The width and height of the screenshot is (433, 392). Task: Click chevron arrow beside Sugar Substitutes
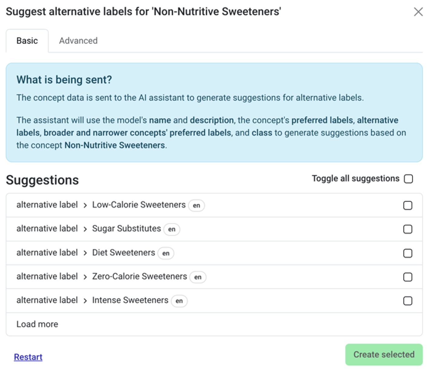(x=85, y=229)
